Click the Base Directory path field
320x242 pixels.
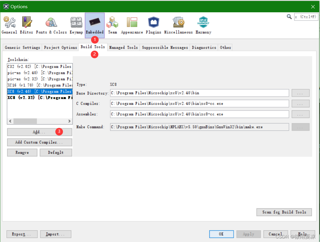coord(199,93)
